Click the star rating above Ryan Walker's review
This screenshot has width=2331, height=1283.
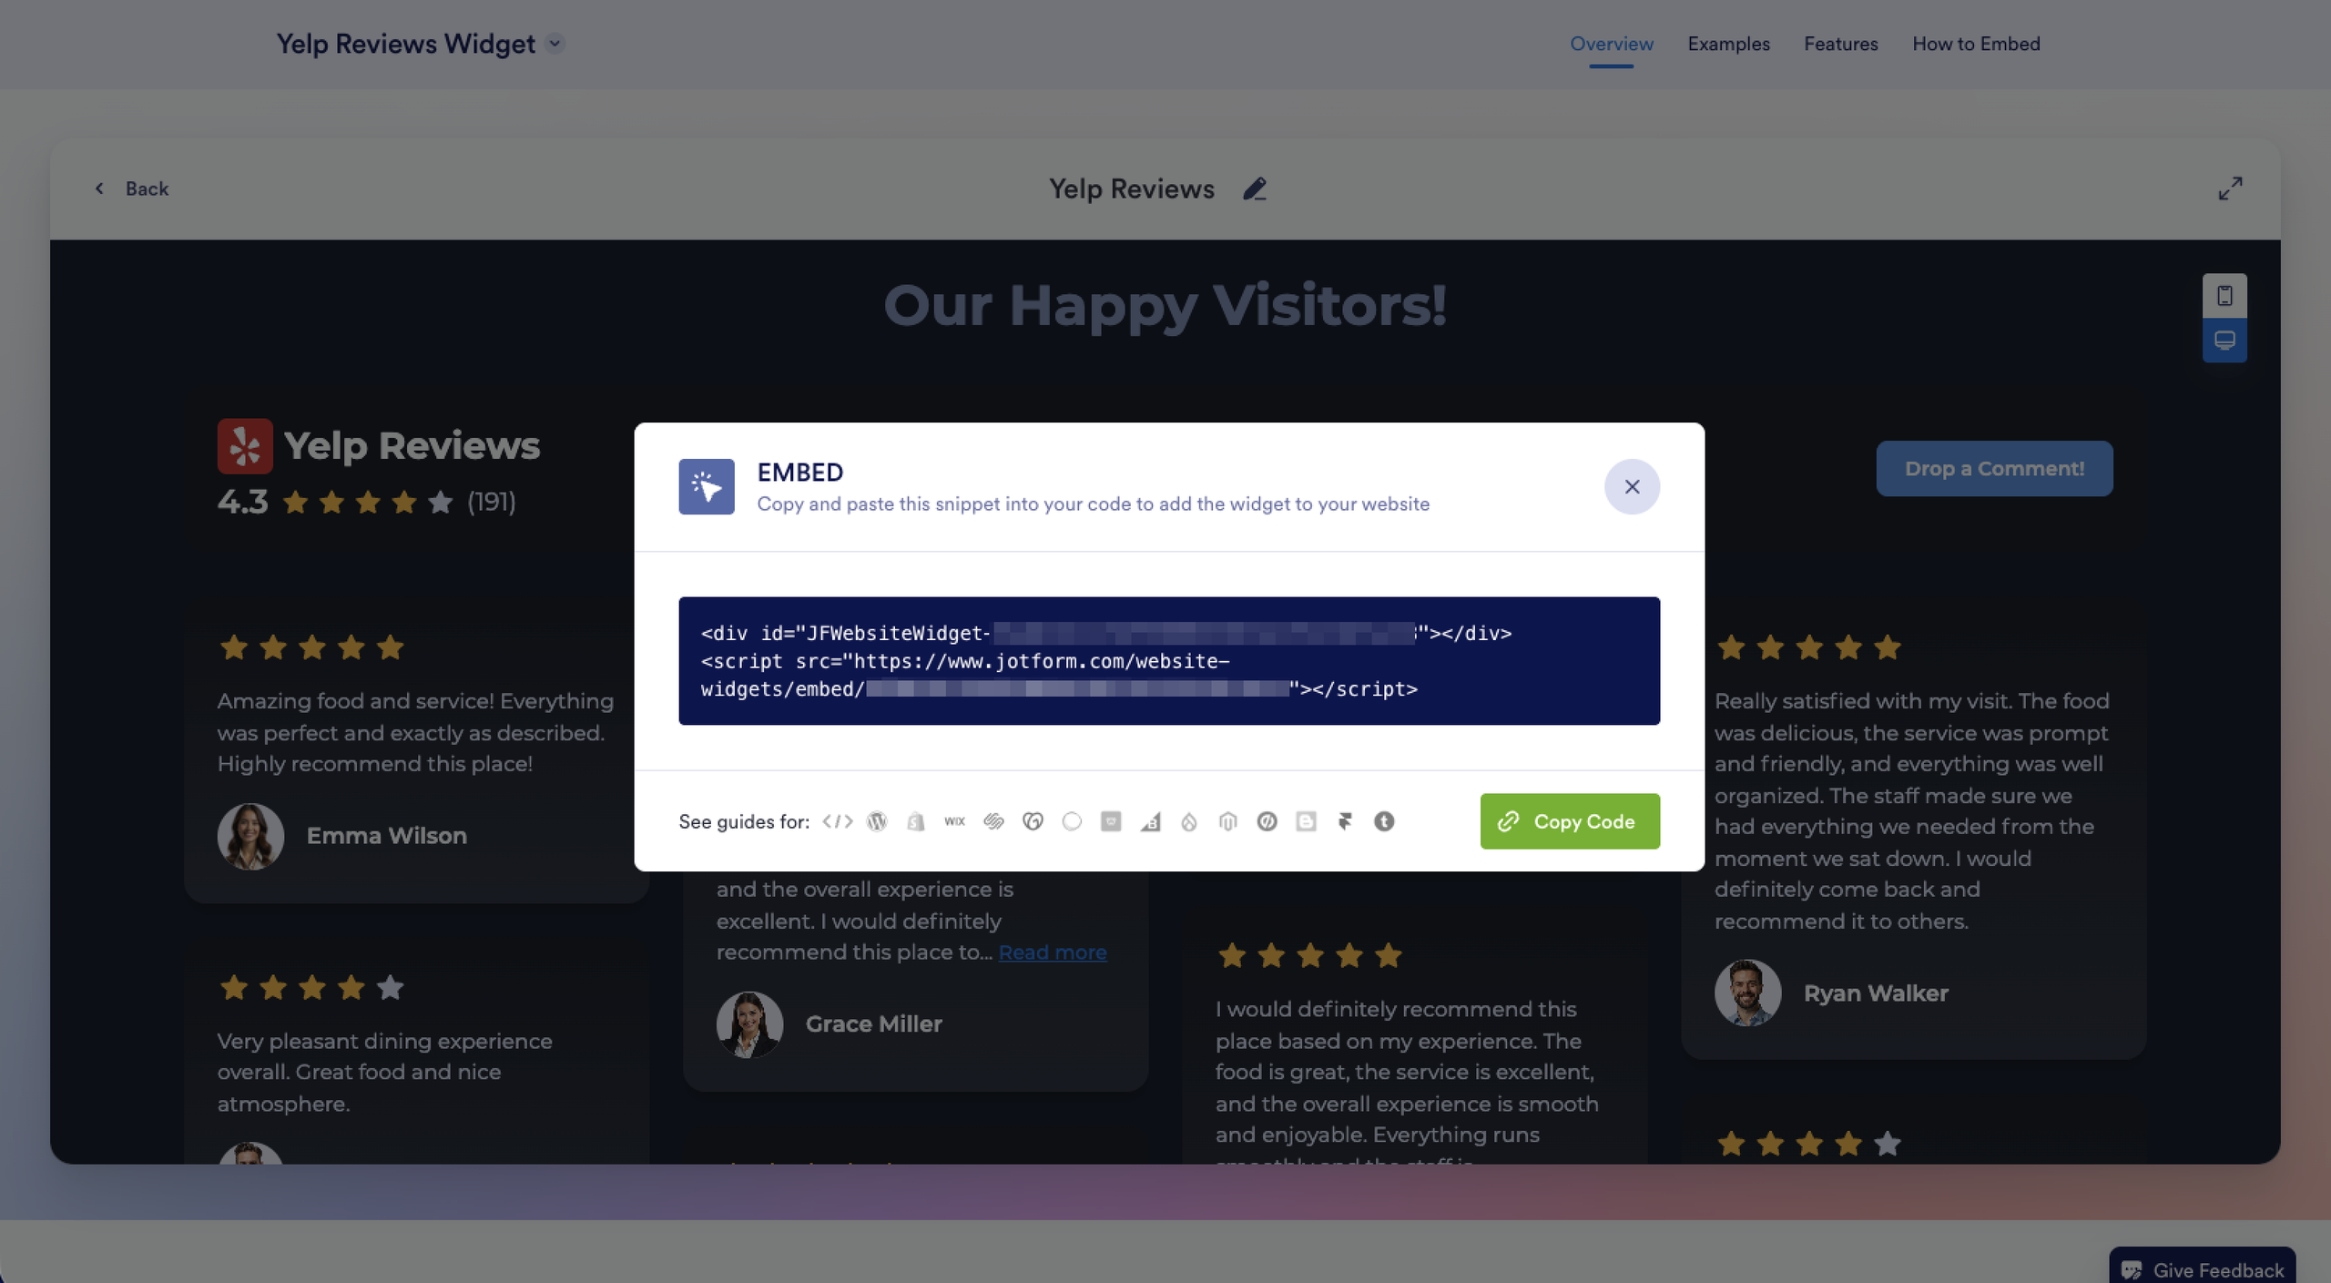coord(1809,647)
